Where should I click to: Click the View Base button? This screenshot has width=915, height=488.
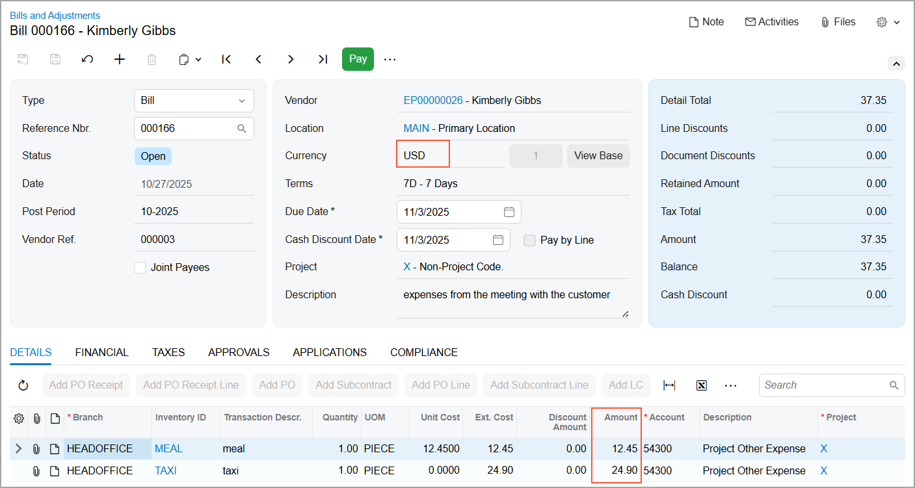(x=598, y=156)
